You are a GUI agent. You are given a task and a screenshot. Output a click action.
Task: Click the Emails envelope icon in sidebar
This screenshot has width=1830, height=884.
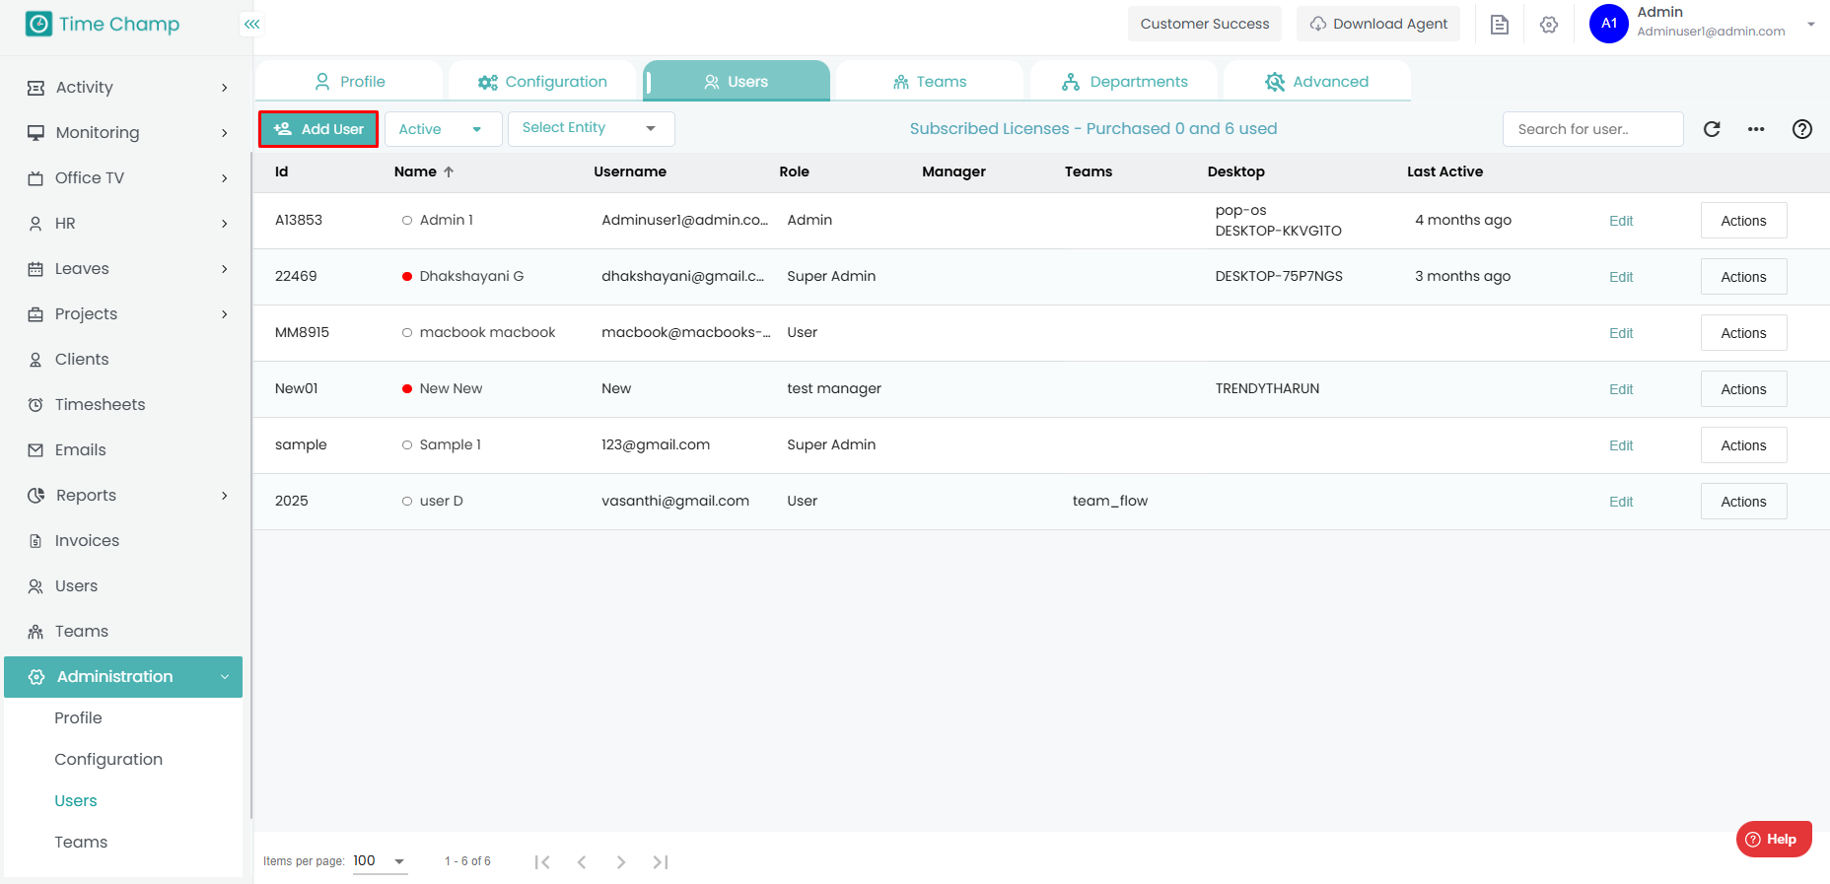click(x=35, y=450)
